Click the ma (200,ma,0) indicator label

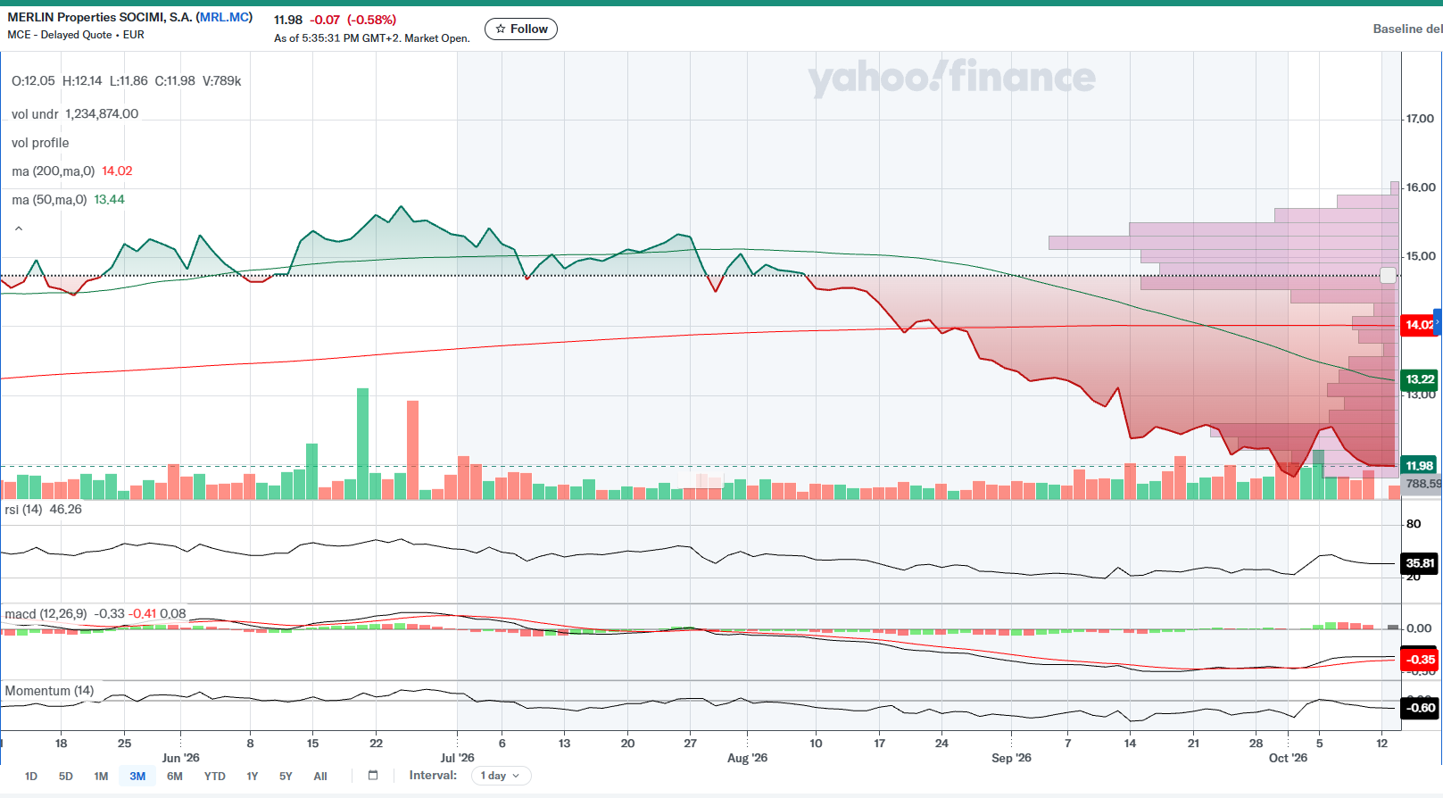(x=54, y=171)
